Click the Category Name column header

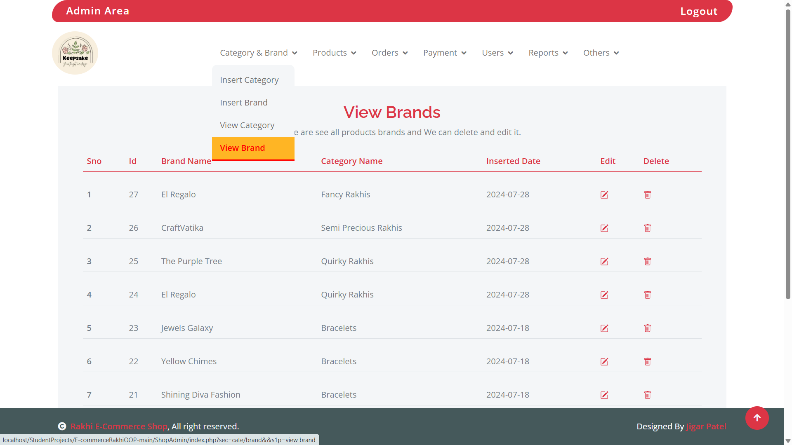pyautogui.click(x=352, y=161)
